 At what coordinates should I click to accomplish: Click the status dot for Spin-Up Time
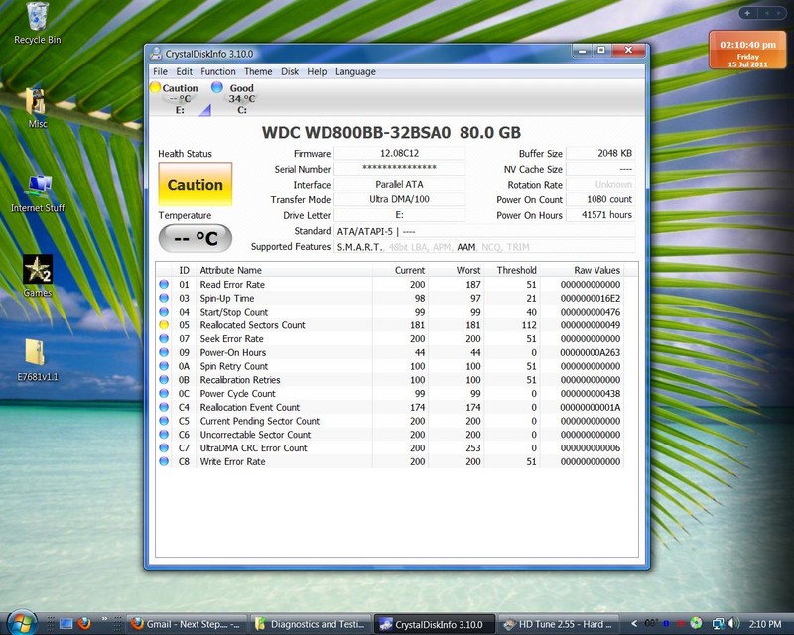coord(164,298)
